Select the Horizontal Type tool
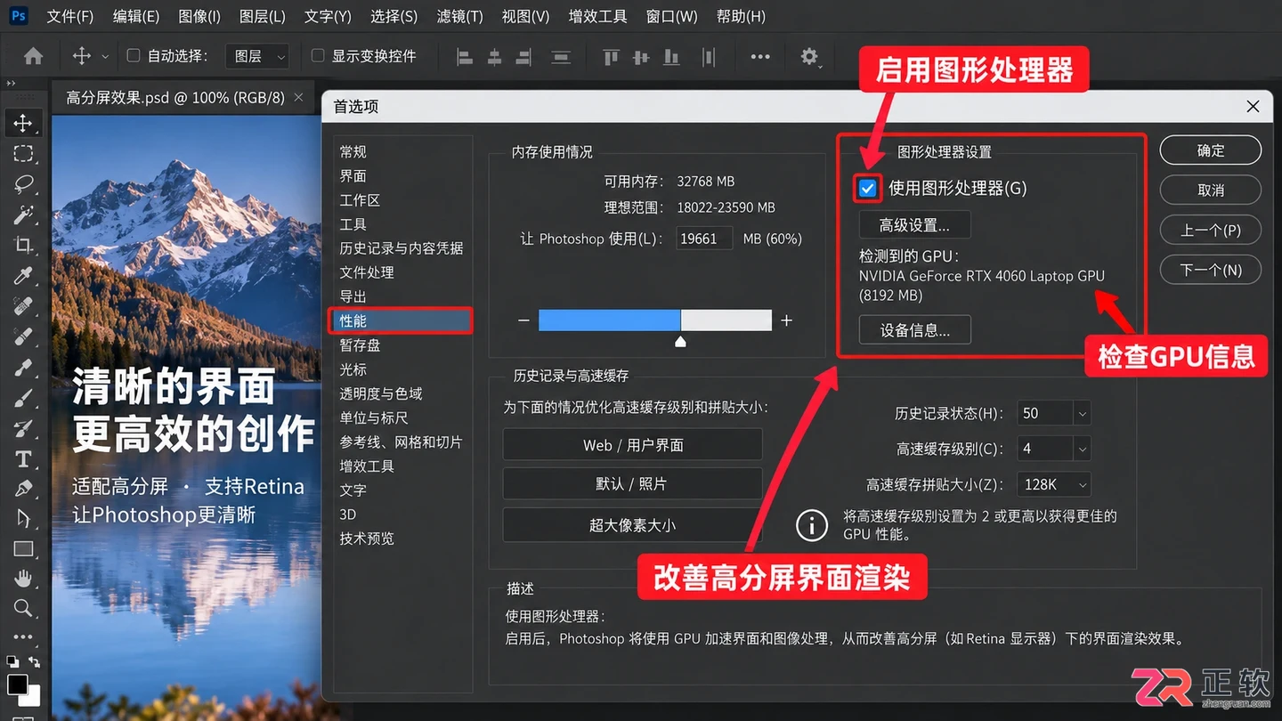 pyautogui.click(x=23, y=459)
